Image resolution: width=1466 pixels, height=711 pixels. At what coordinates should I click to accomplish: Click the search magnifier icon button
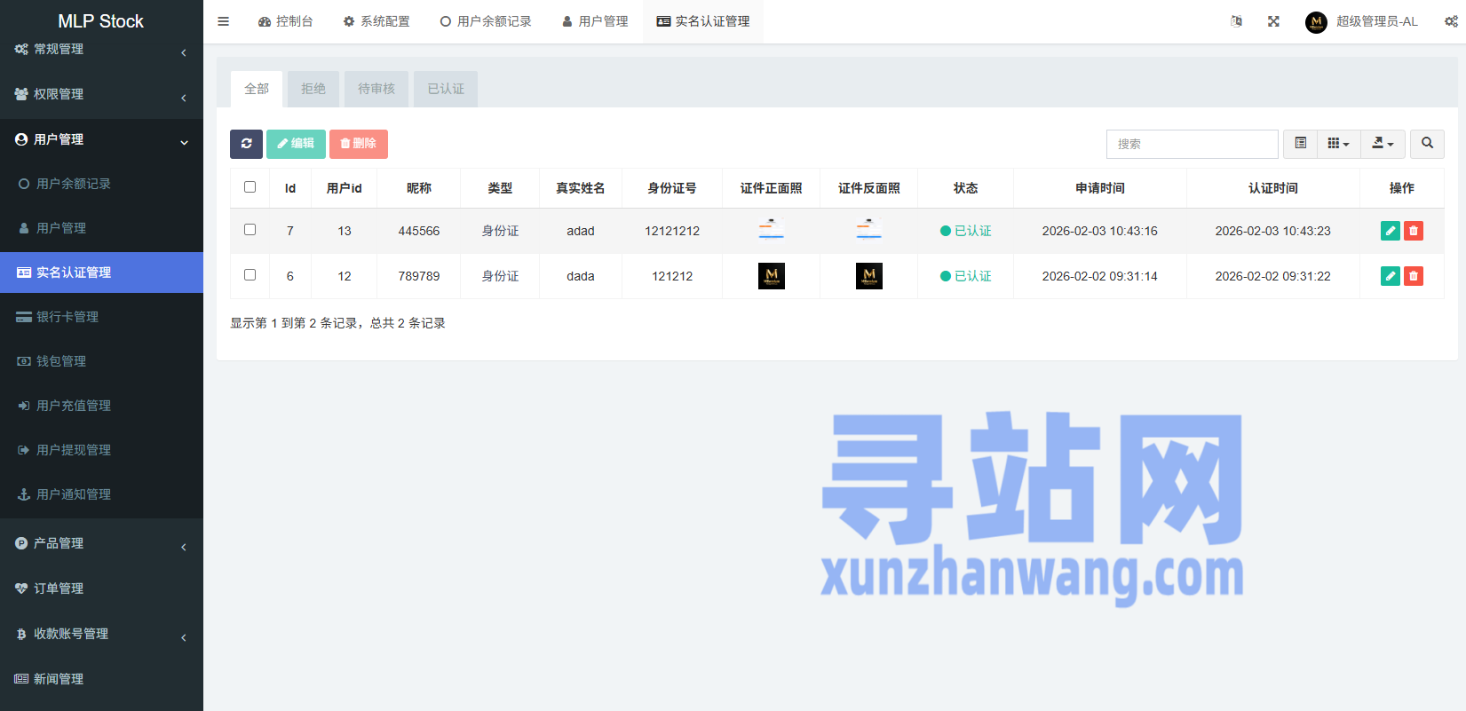[1427, 144]
